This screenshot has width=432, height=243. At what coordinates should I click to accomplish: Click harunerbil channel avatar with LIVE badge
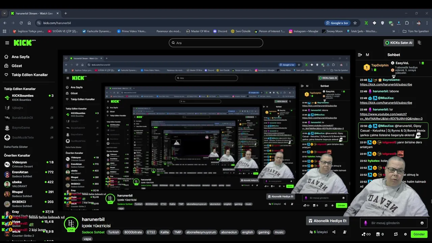pos(71,224)
